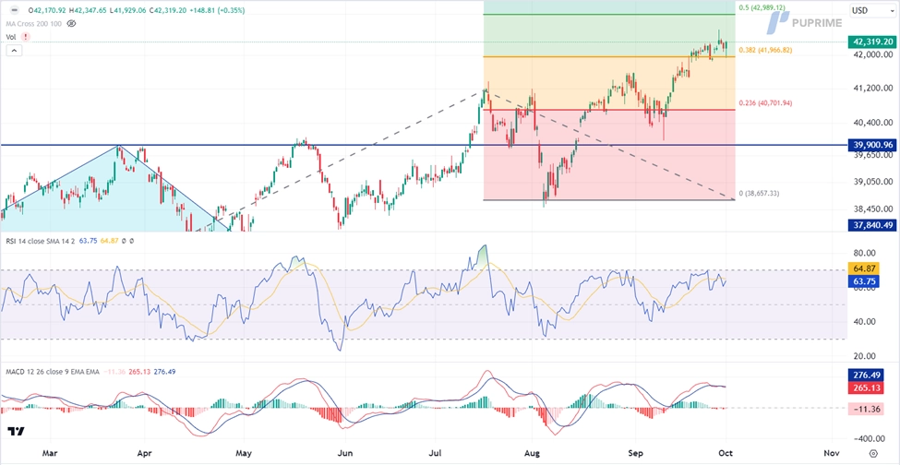Click the +148.81 (+0.35%) change value

pyautogui.click(x=216, y=10)
